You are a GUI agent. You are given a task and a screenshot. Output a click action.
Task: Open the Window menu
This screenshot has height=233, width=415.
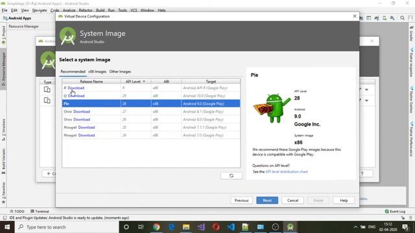[147, 10]
